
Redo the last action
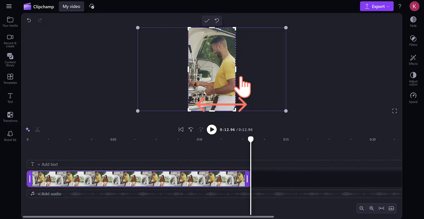(40, 20)
